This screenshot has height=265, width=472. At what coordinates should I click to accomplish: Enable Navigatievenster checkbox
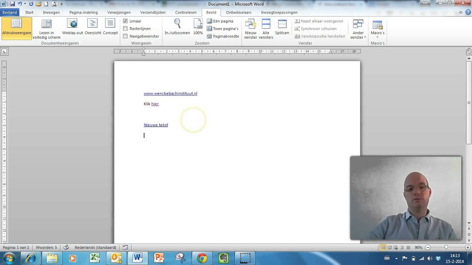coord(125,36)
